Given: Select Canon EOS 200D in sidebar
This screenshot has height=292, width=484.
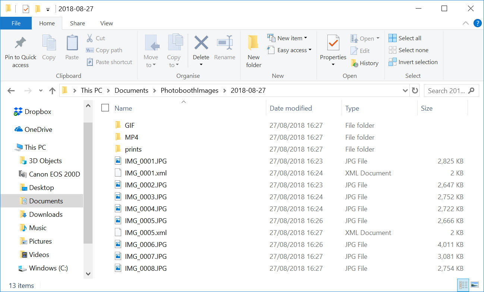Looking at the screenshot, I should (49, 174).
